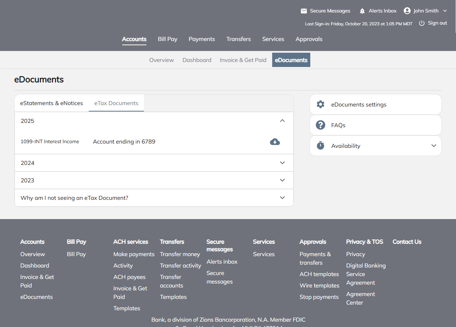
Task: Click footer 'Privacy' link
Action: click(356, 254)
